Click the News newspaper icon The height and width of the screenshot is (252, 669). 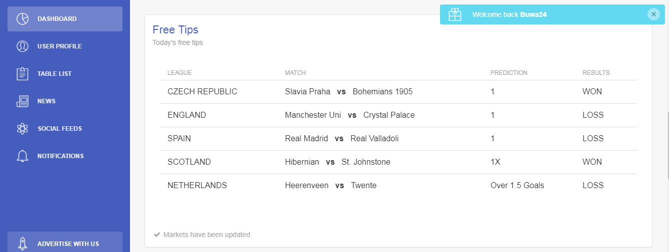click(x=22, y=101)
